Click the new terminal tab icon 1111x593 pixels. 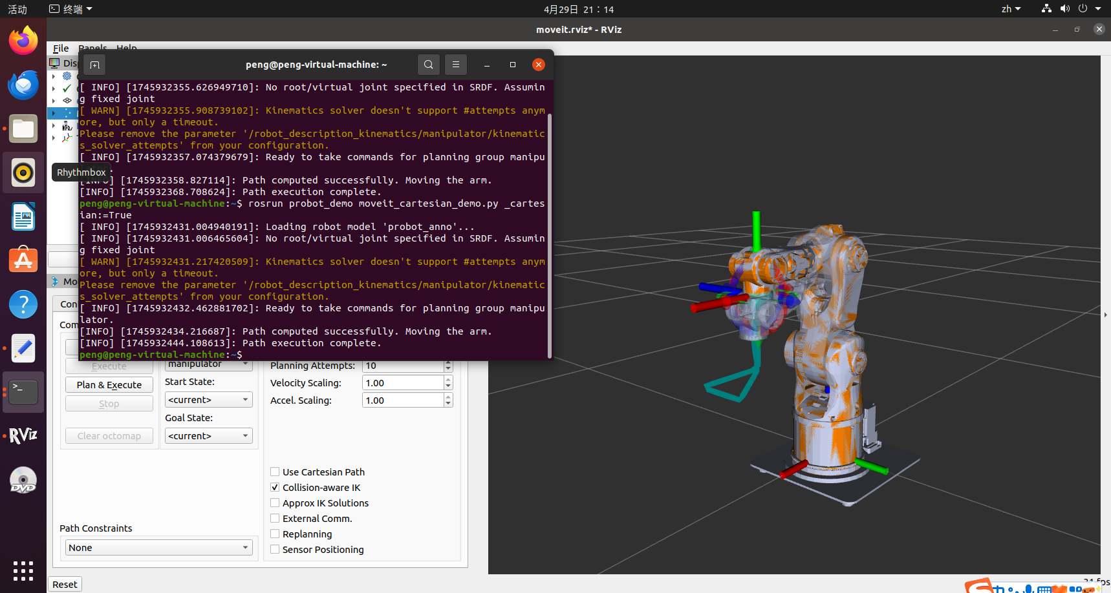pyautogui.click(x=94, y=65)
